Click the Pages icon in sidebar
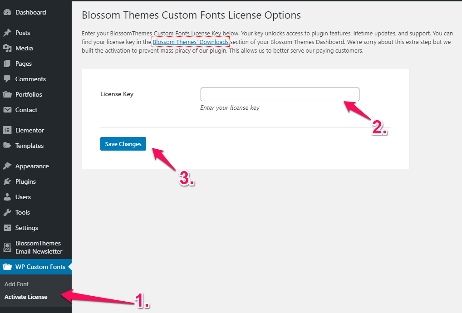This screenshot has width=462, height=313. coord(7,64)
